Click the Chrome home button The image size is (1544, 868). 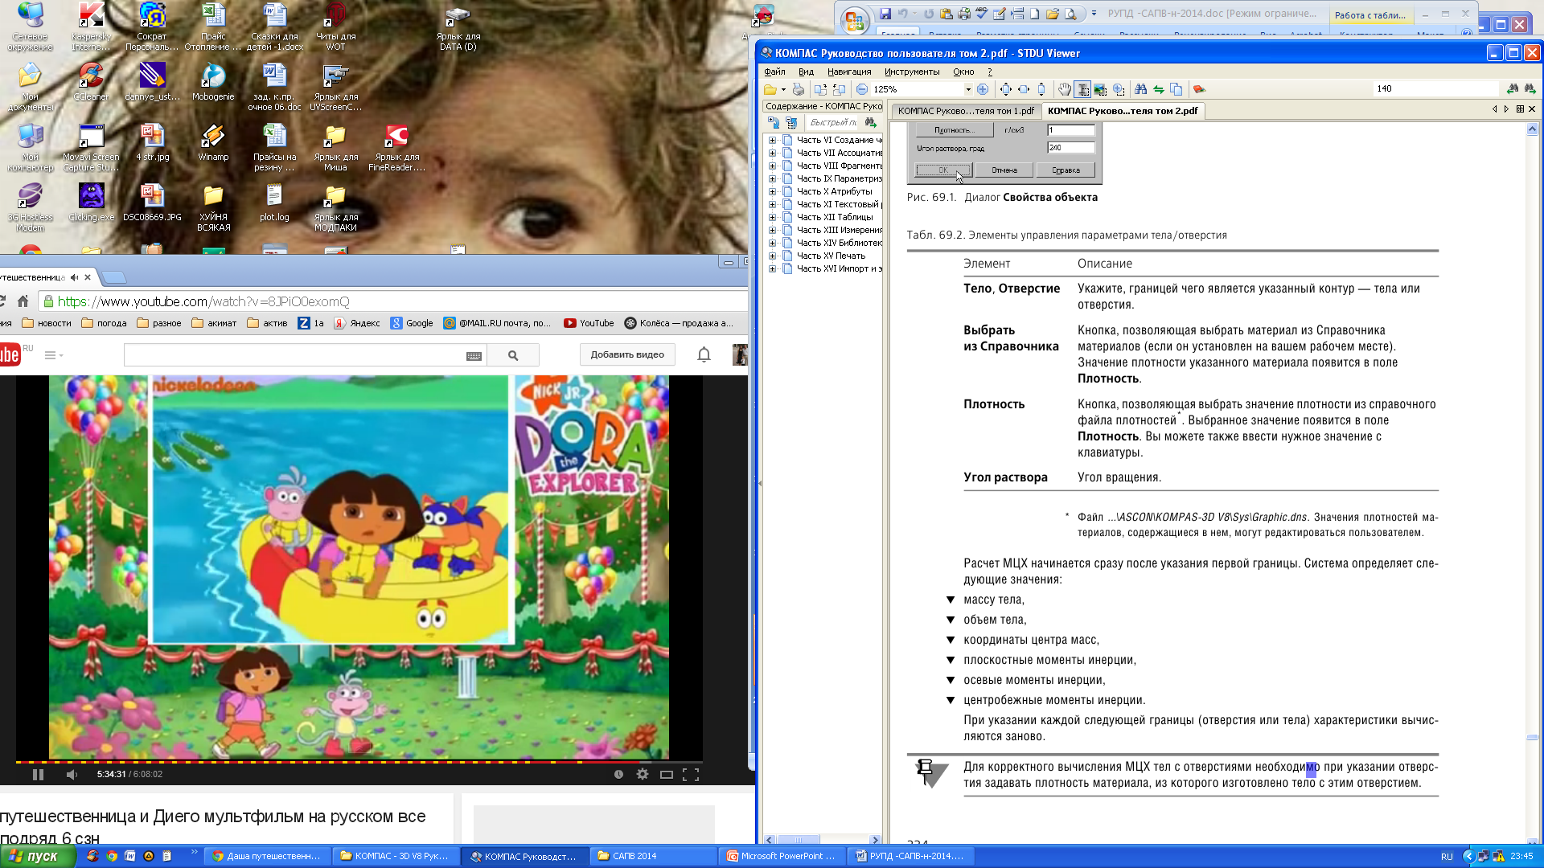point(23,301)
